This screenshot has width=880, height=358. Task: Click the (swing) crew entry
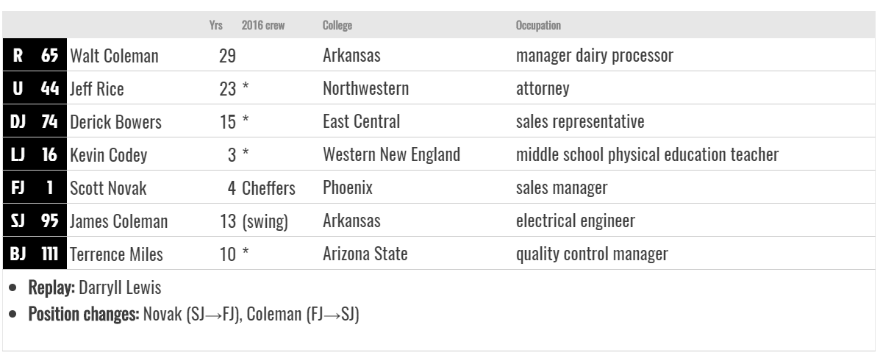(265, 221)
